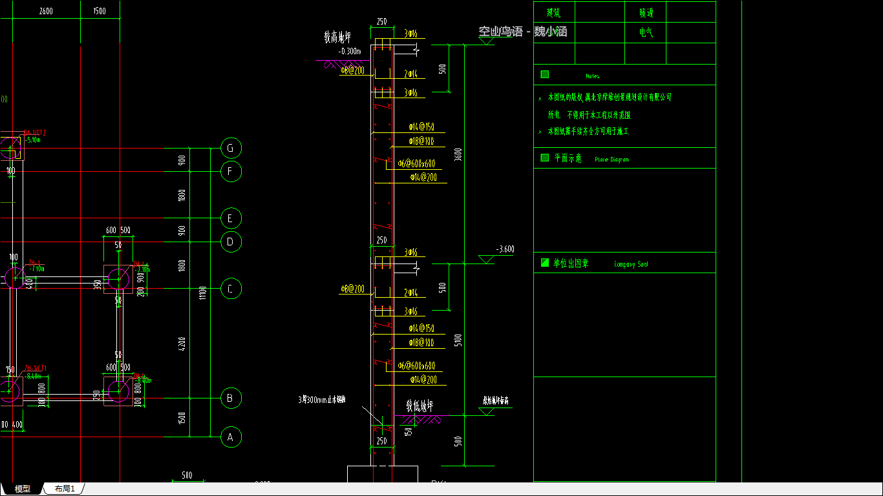Select the 单位出图章 heading

(x=571, y=263)
